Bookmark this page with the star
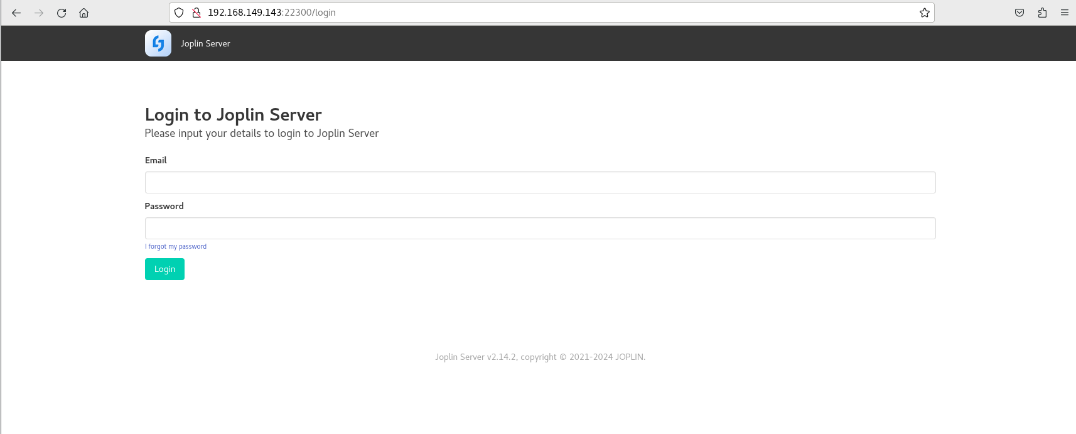 pos(925,13)
